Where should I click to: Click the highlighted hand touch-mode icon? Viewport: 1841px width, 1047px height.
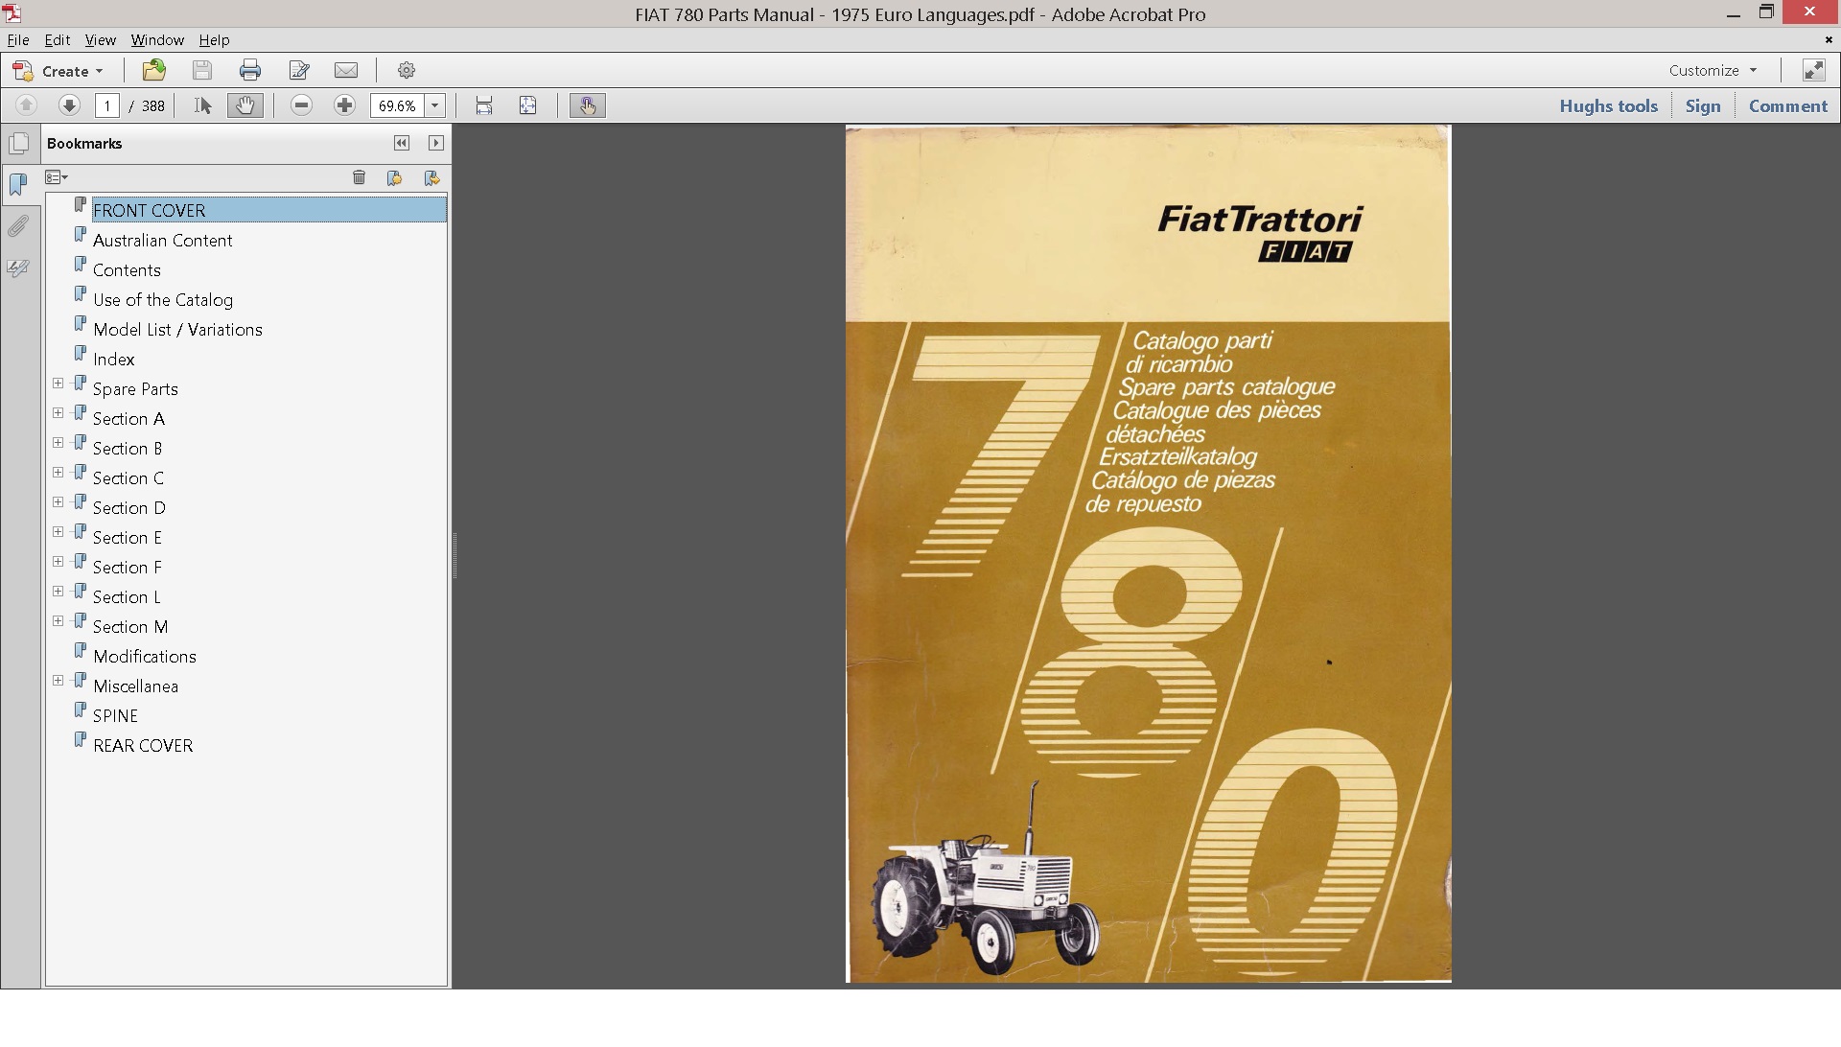pyautogui.click(x=588, y=105)
